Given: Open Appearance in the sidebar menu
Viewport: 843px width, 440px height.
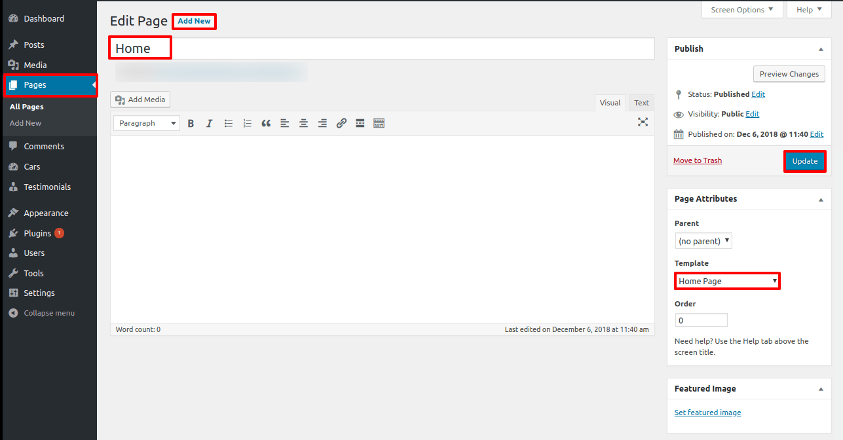Looking at the screenshot, I should coord(46,213).
